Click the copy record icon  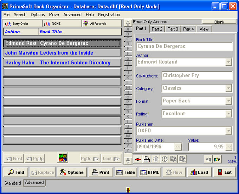(x=173, y=159)
